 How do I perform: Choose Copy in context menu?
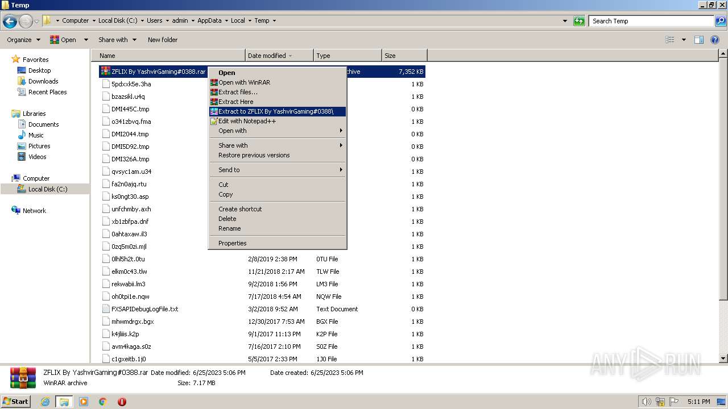[278, 194]
